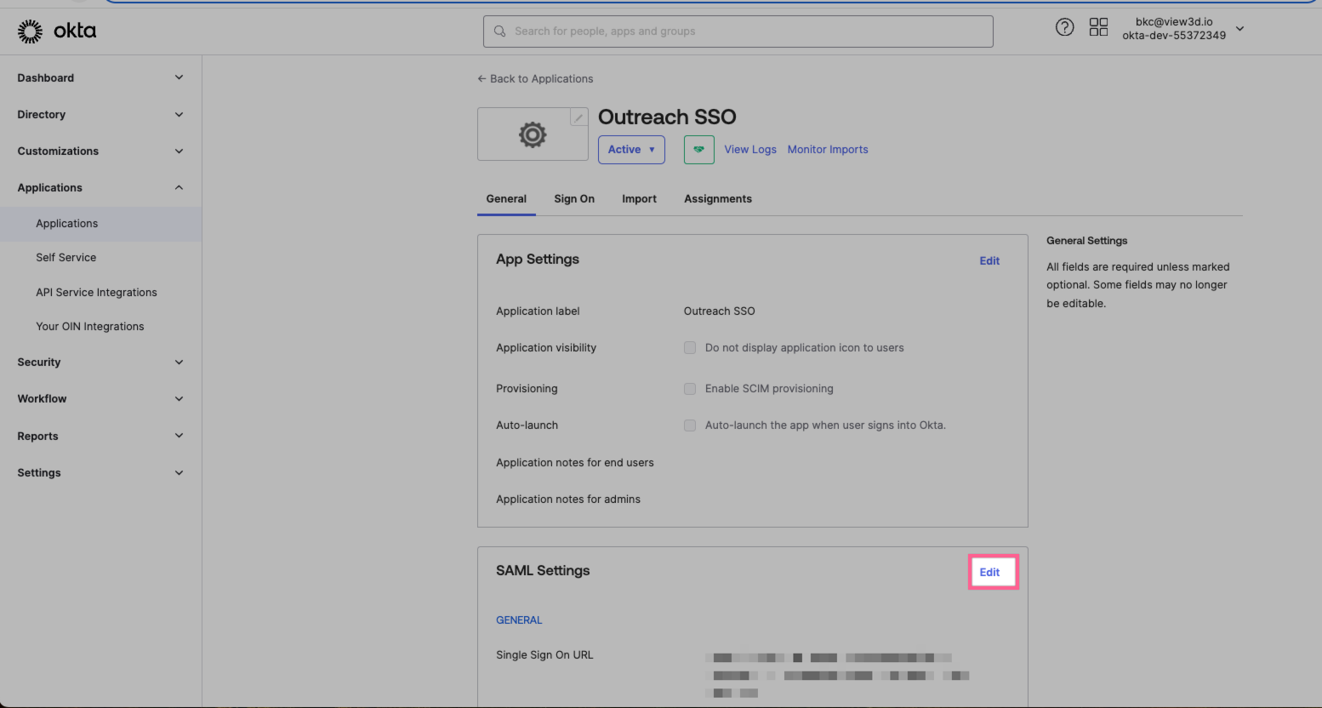Viewport: 1322px width, 708px height.
Task: Expand the Security section
Action: (100, 363)
